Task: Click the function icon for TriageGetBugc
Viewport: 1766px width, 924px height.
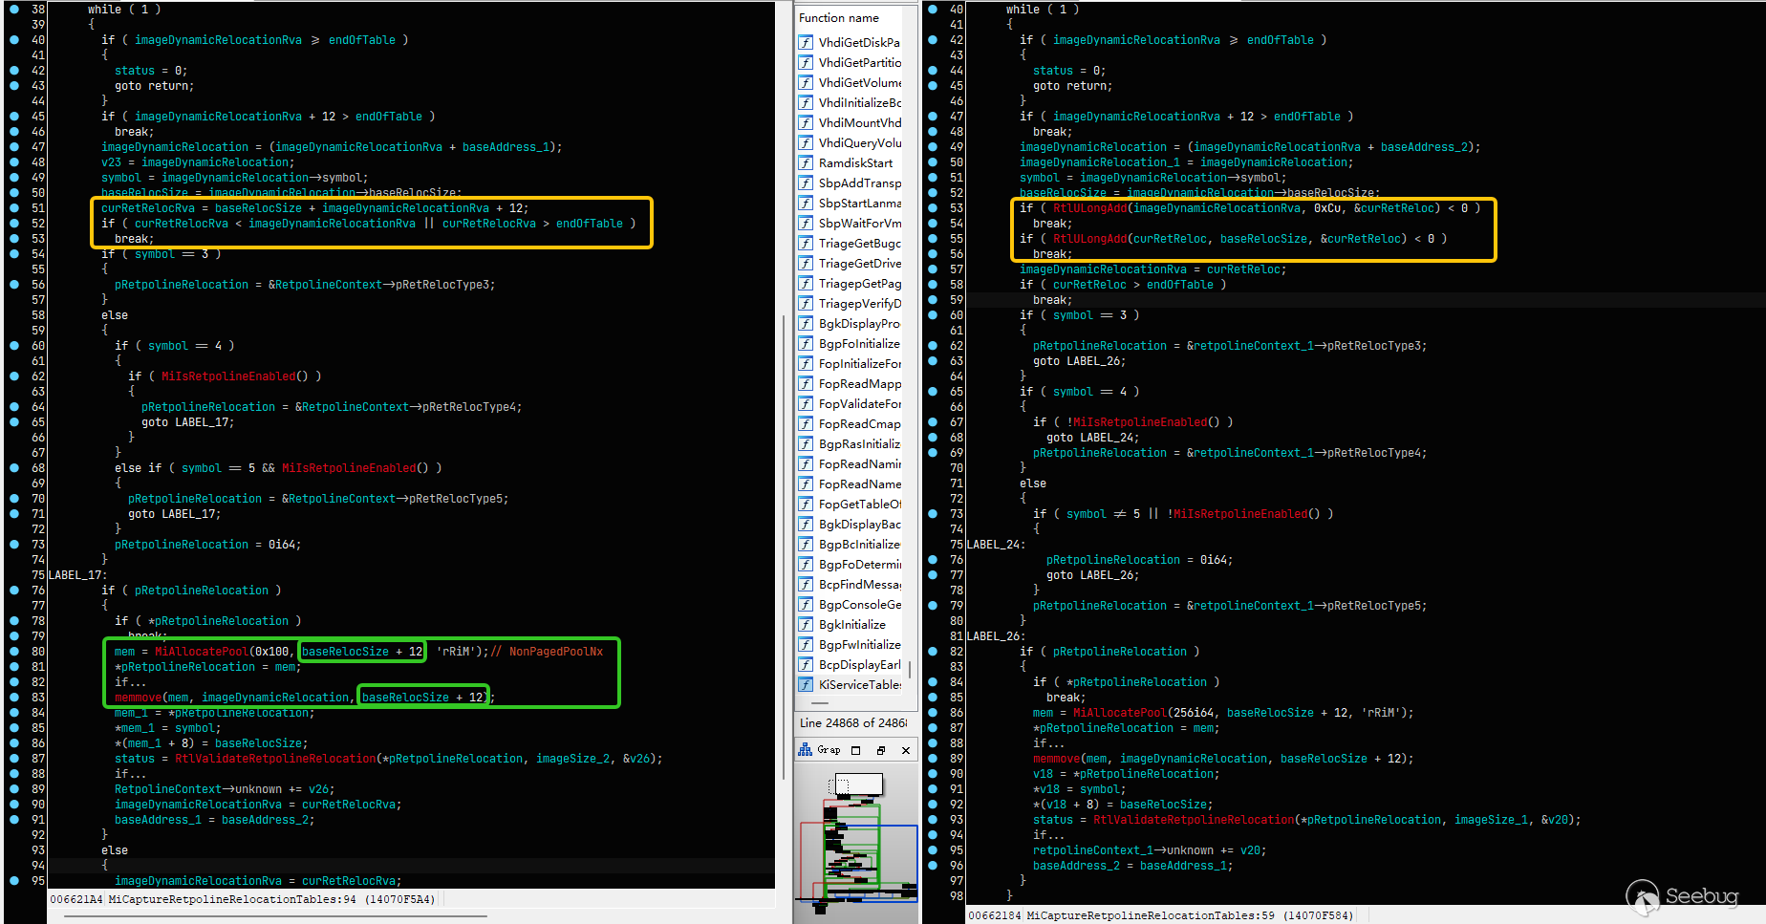Action: coord(806,243)
